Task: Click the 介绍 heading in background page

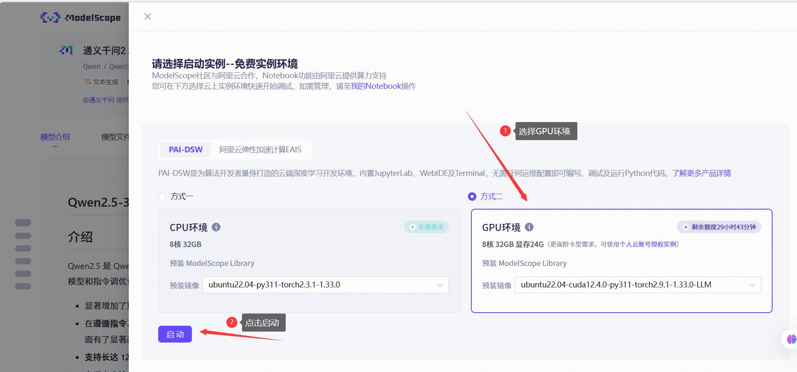Action: tap(80, 237)
